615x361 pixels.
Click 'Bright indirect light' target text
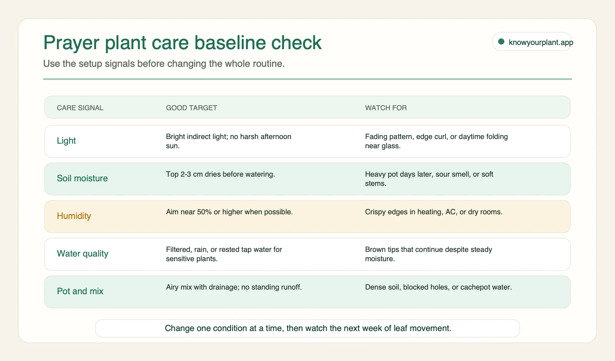point(229,141)
